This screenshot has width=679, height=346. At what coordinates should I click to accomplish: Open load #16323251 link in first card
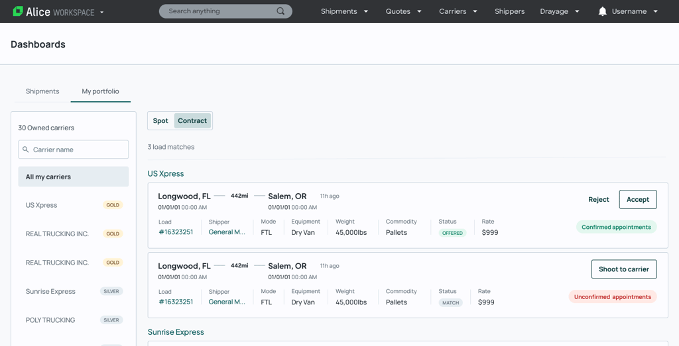[176, 232]
